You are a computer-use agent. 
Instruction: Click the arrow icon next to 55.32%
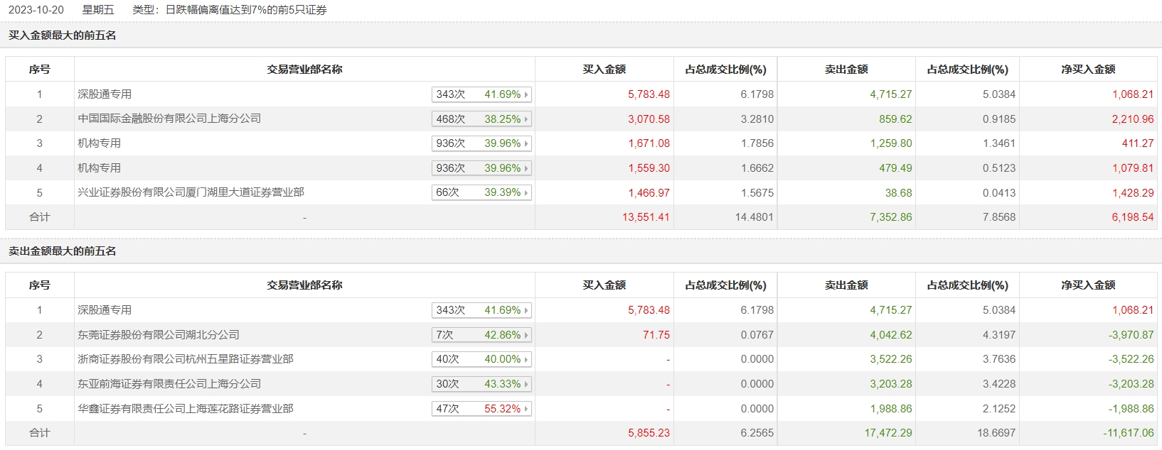526,409
